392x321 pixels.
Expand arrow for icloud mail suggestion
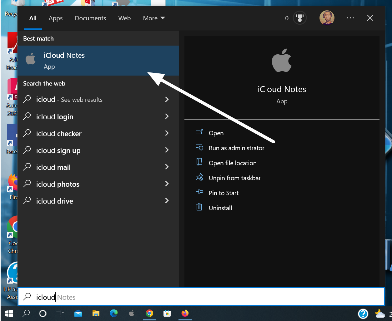[x=167, y=167]
